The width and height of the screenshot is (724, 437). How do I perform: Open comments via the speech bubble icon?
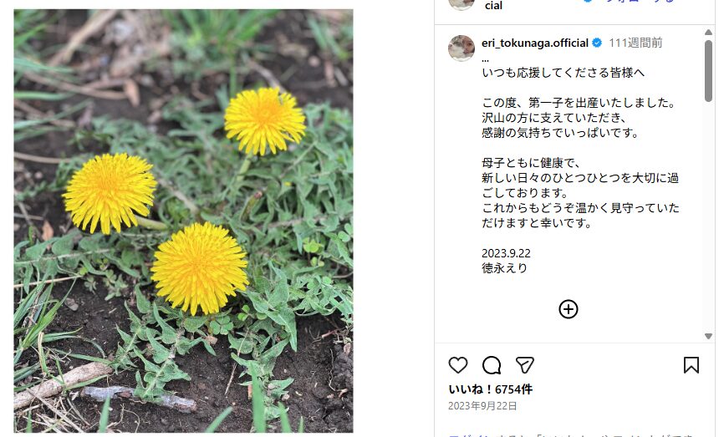tap(492, 365)
